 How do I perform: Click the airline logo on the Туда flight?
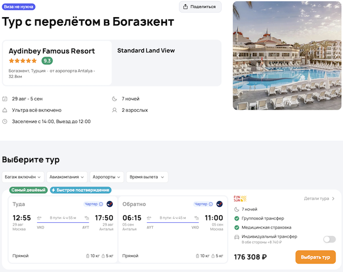(110, 204)
